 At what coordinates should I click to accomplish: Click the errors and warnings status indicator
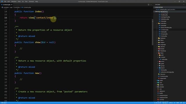(x=4, y=103)
